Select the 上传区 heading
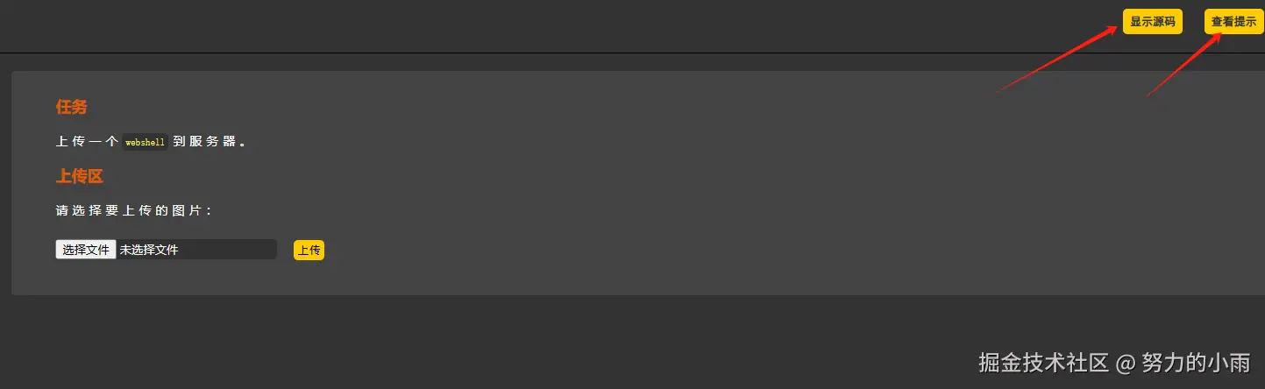Screen dimensions: 1265x389 click(x=80, y=176)
